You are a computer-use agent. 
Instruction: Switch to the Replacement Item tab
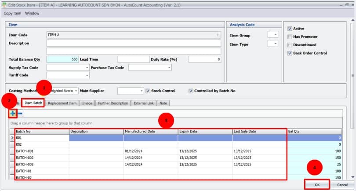click(x=62, y=103)
